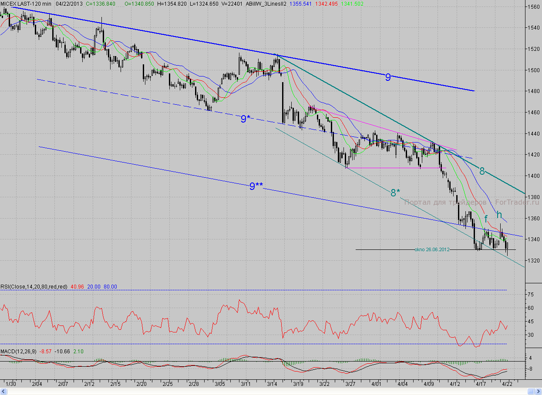
Task: Click the 1400 price level on the axis
Action: (x=533, y=176)
